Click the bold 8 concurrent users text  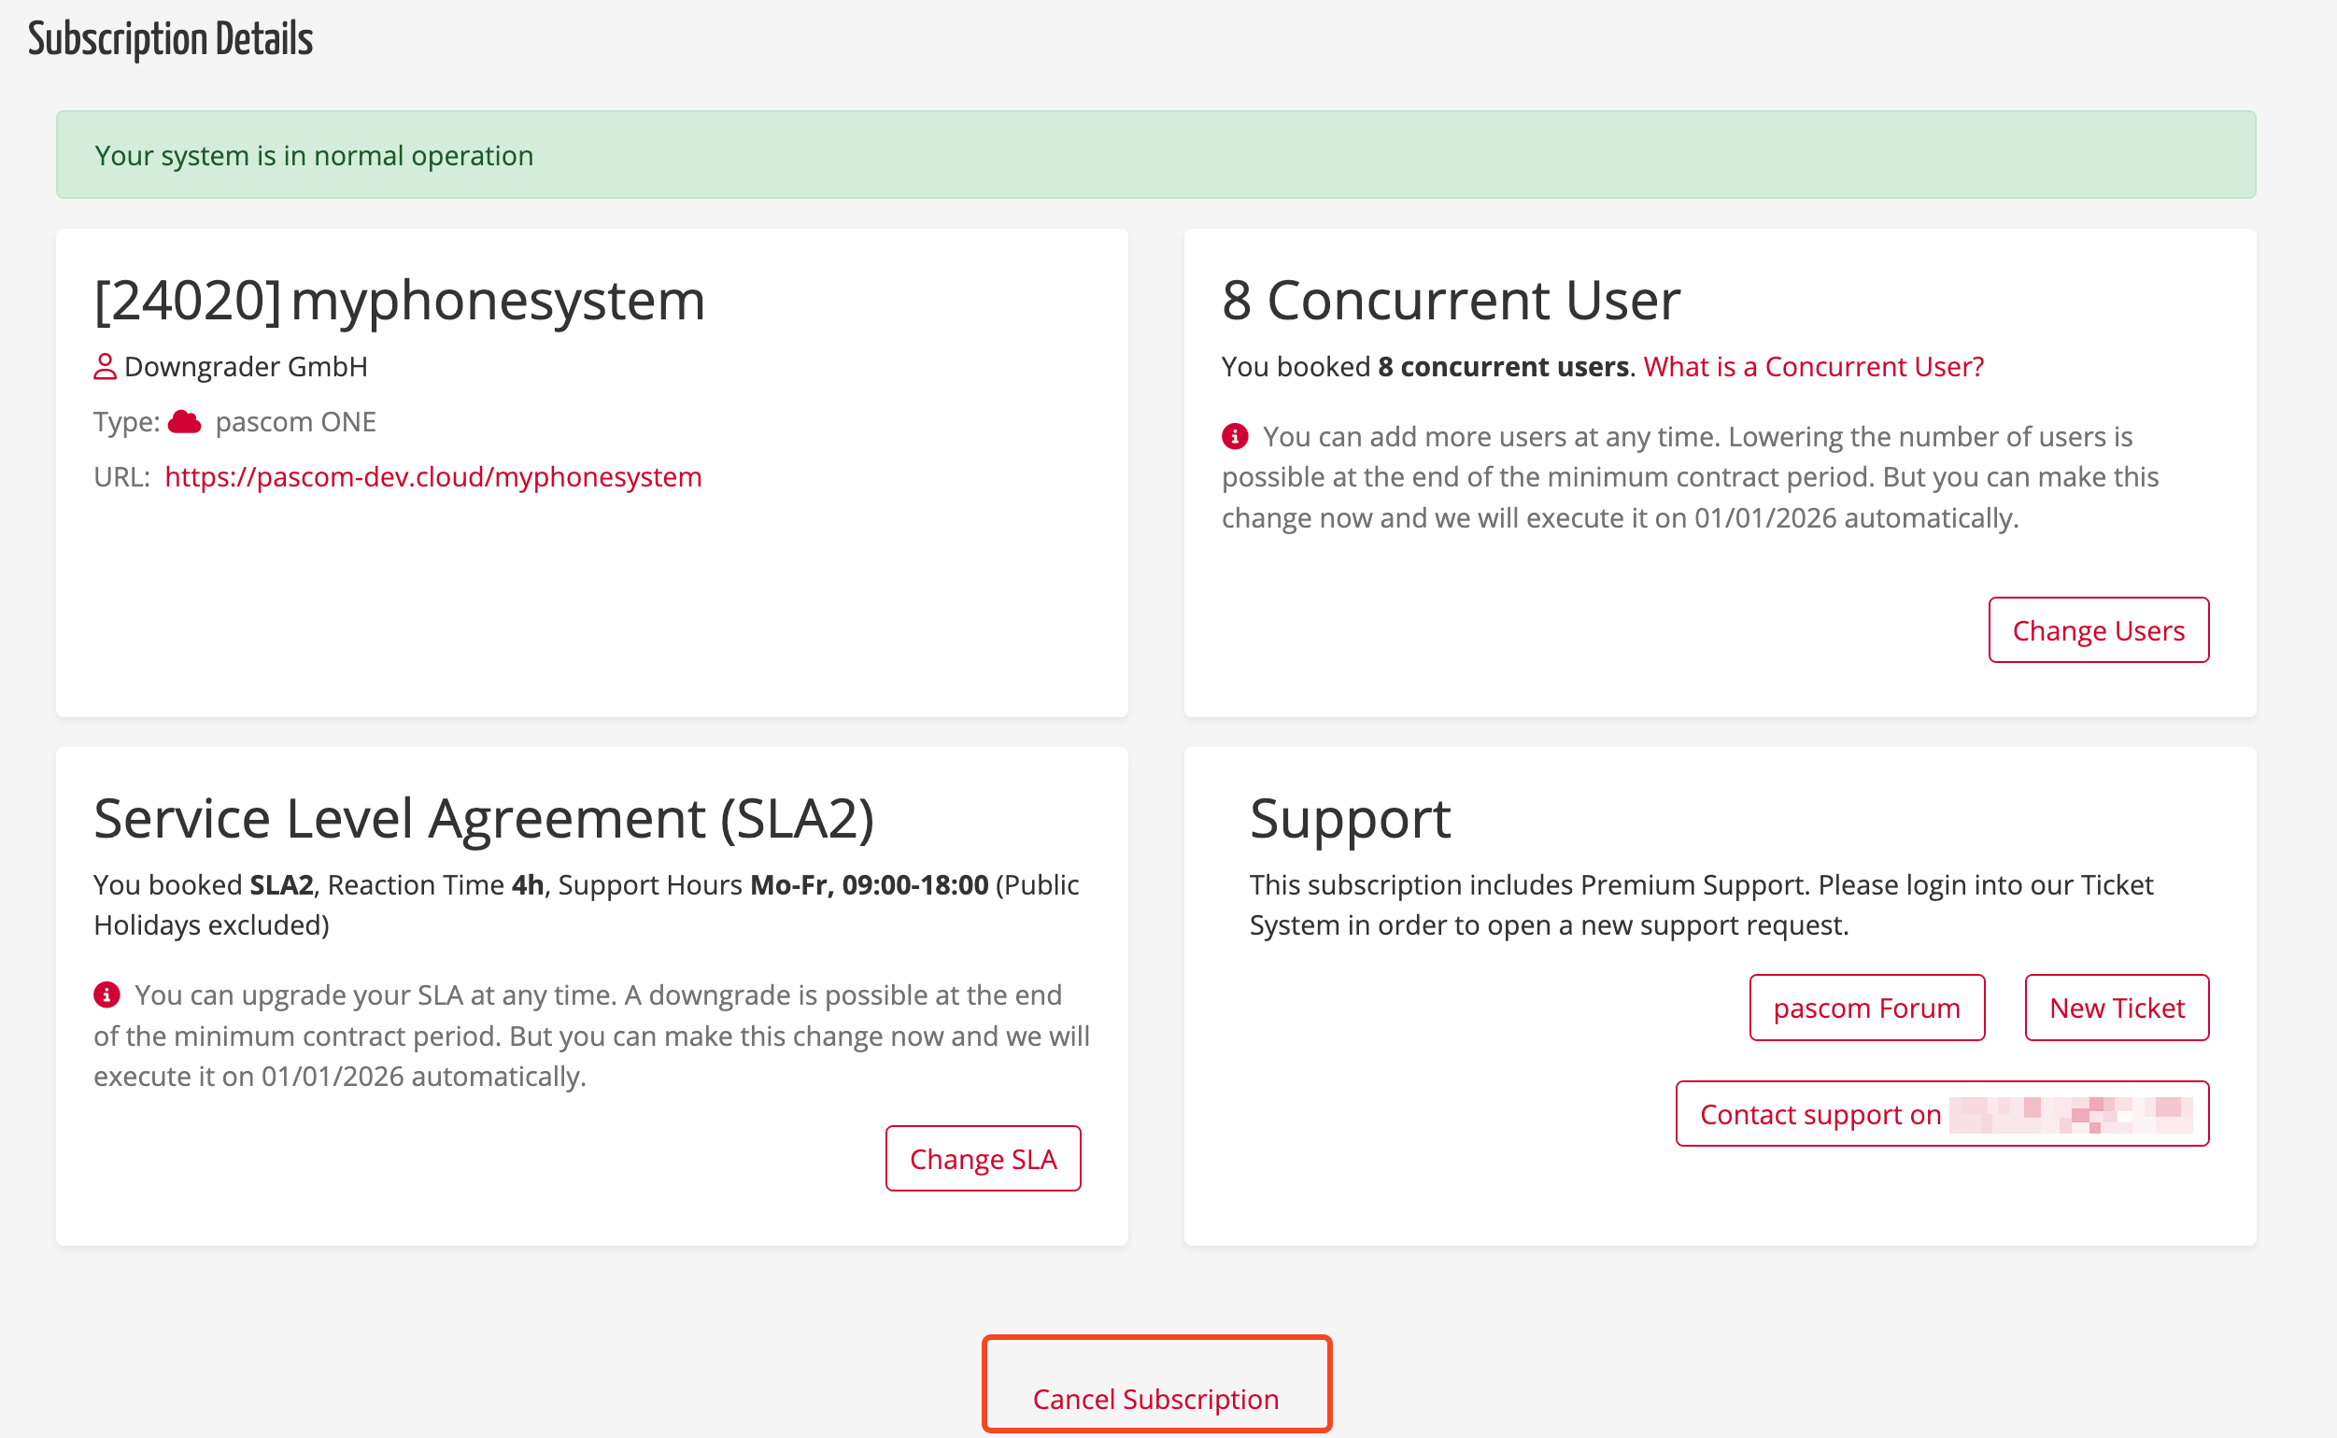click(x=1503, y=366)
